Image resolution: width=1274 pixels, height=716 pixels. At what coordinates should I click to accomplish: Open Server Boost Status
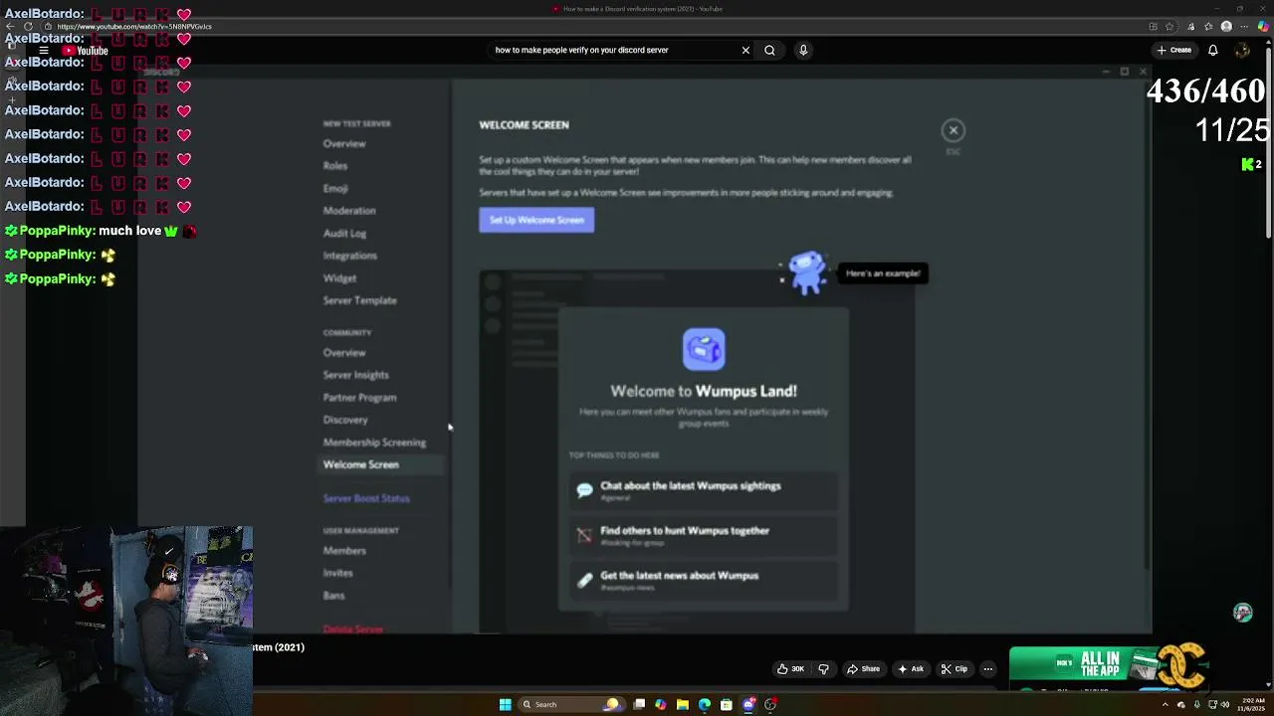[x=366, y=498]
